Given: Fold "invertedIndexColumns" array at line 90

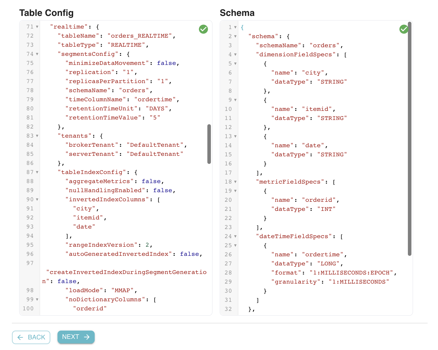Looking at the screenshot, I should coord(37,199).
